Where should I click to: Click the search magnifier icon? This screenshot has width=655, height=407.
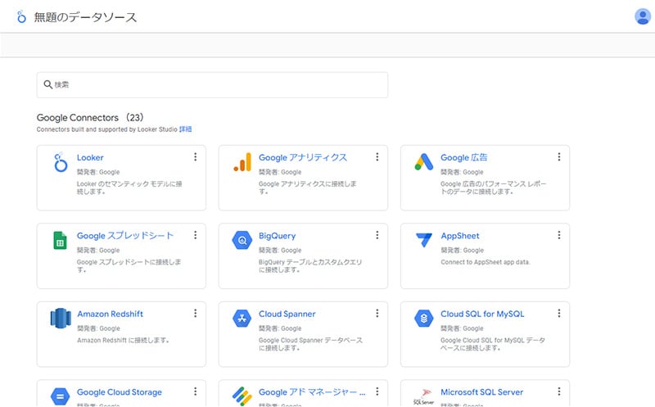click(48, 84)
